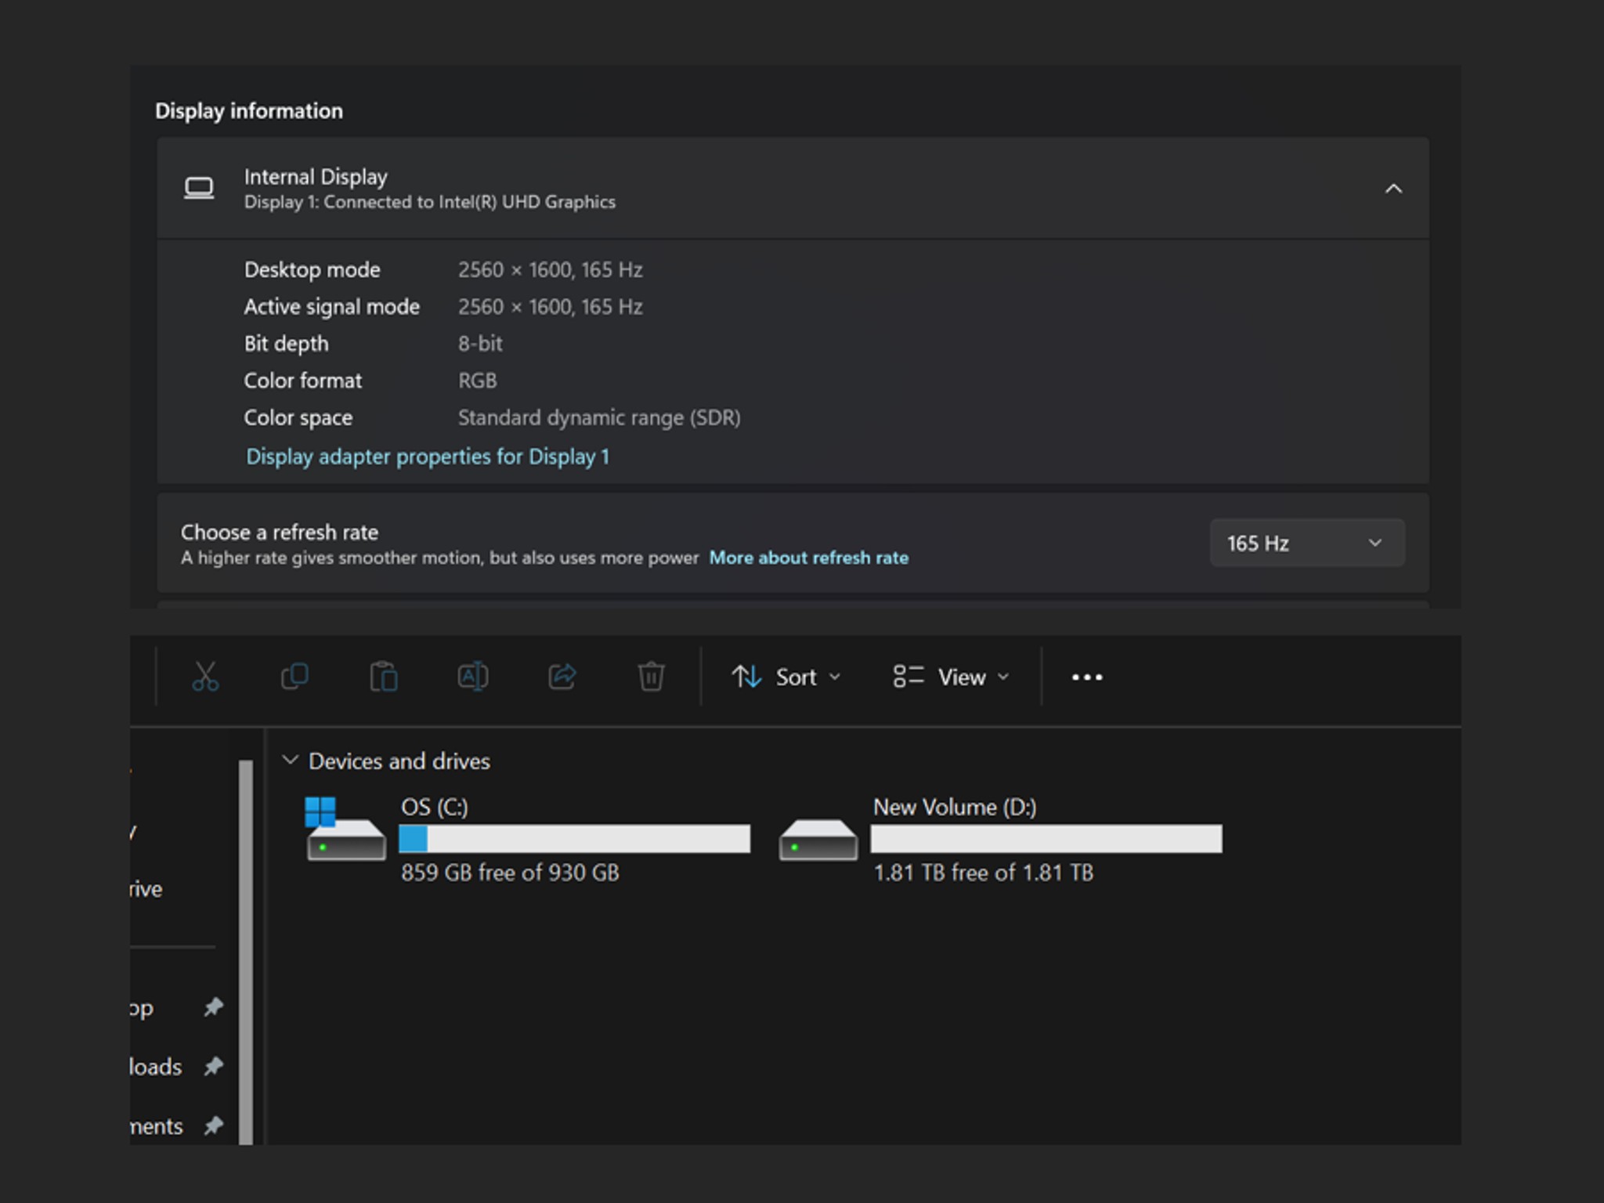Select the OS (C:) drive icon
The image size is (1604, 1203).
point(345,830)
